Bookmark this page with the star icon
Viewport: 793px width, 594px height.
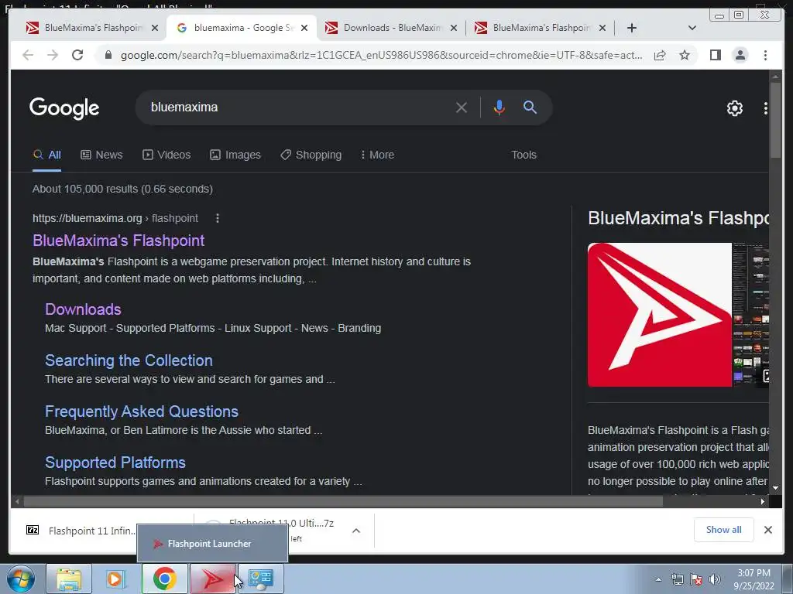click(685, 55)
